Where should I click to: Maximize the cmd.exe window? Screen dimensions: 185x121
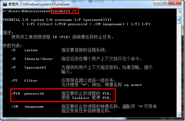165,3
